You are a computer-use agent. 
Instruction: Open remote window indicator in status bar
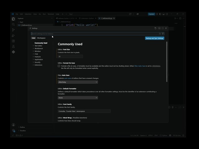pyautogui.click(x=13, y=135)
